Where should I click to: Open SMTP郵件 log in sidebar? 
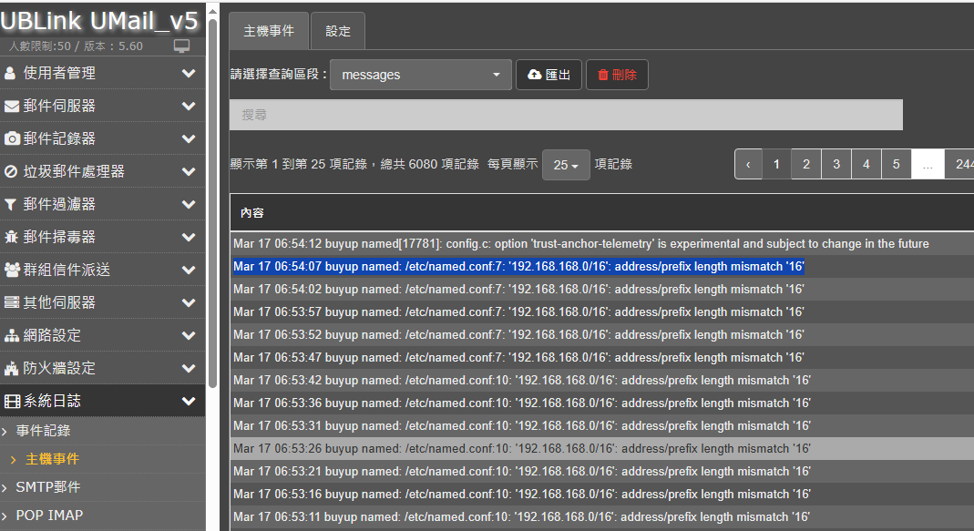48,487
